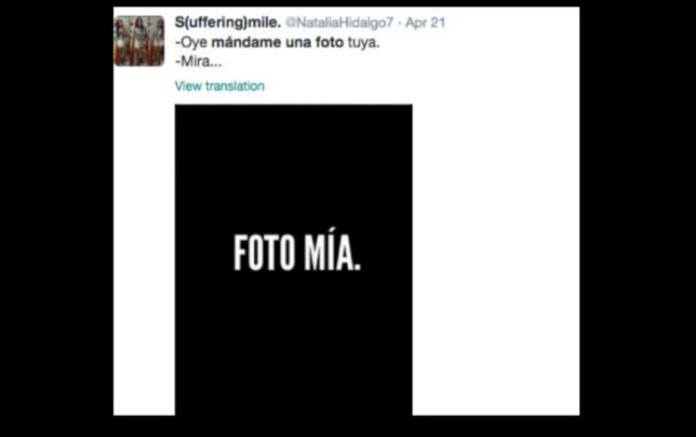Viewport: 696px width, 437px height.
Task: Click the word MÍA. in the image
Action: pos(332,253)
